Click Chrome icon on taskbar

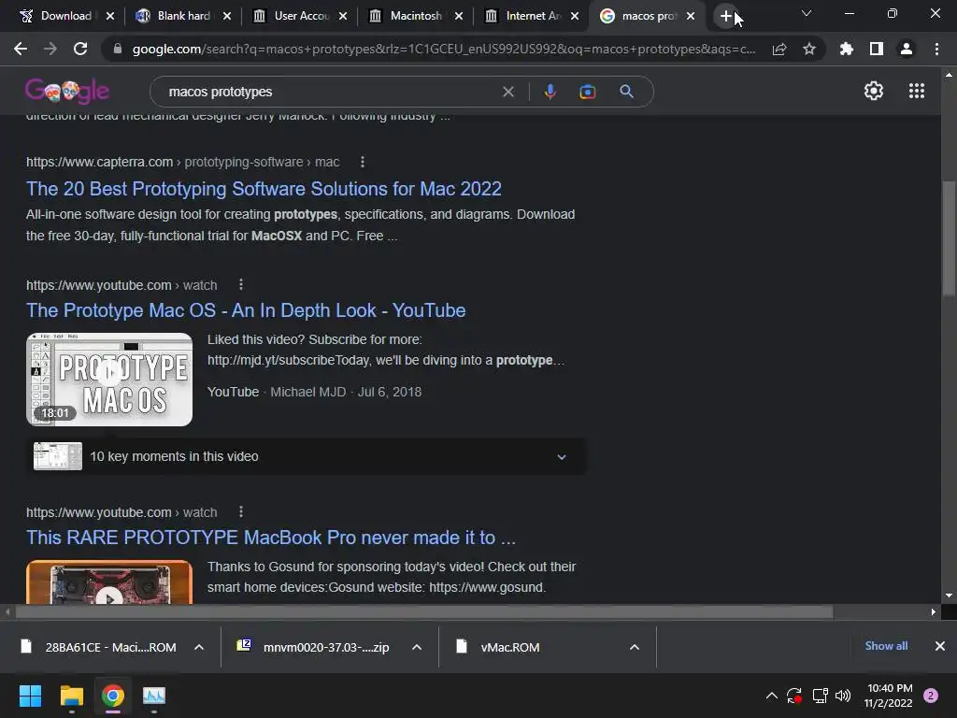pos(113,696)
